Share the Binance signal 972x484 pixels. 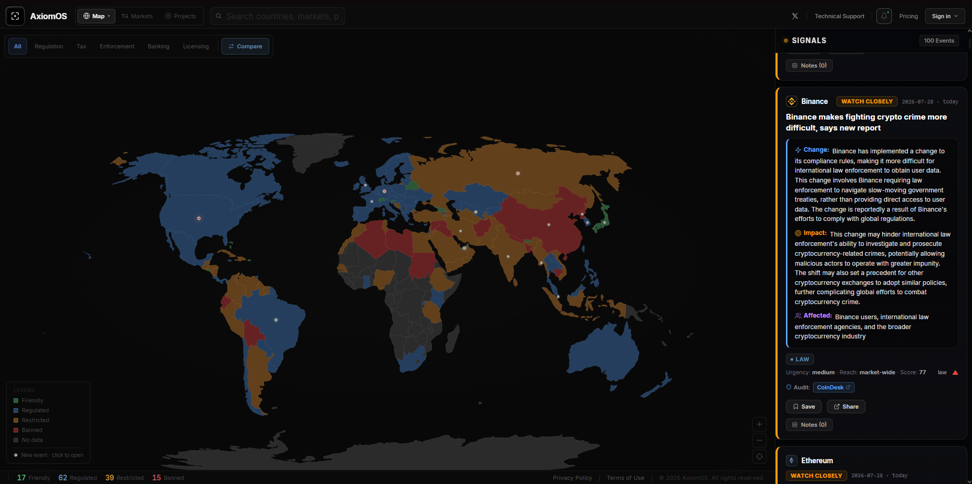coord(846,407)
